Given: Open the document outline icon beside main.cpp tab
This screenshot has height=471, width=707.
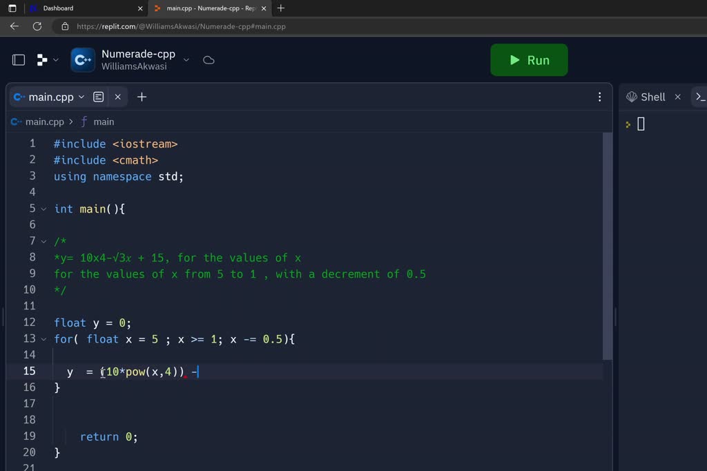Looking at the screenshot, I should click(98, 97).
